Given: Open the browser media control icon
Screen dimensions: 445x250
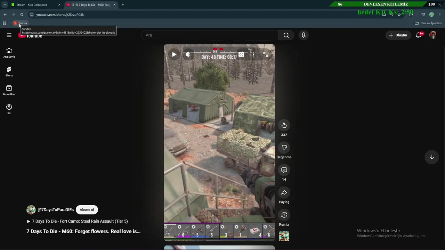Looking at the screenshot, I should [x=423, y=15].
